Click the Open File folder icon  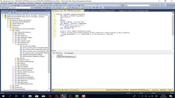[12, 5]
